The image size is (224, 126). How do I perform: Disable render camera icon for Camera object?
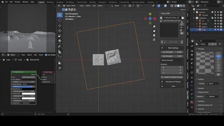tap(221, 15)
